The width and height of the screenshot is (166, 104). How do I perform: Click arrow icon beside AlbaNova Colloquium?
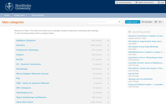(108, 40)
